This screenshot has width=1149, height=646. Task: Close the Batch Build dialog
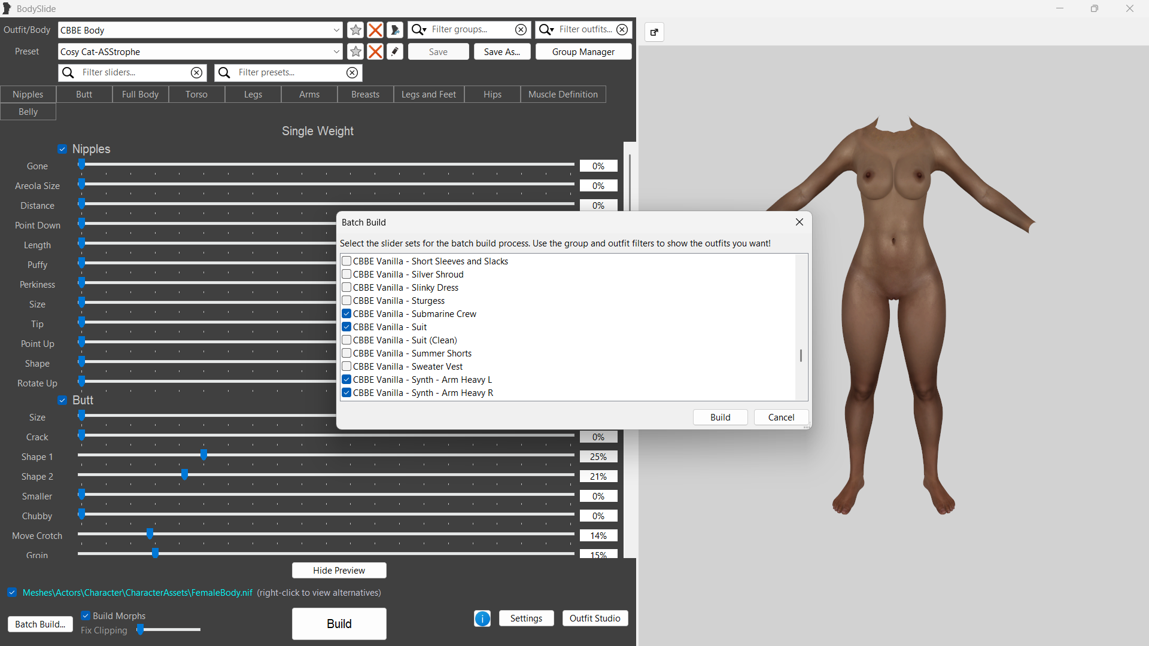(x=800, y=222)
